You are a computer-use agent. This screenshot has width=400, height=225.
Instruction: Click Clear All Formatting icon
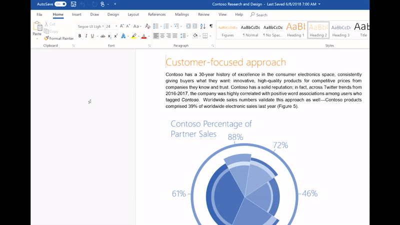click(147, 26)
